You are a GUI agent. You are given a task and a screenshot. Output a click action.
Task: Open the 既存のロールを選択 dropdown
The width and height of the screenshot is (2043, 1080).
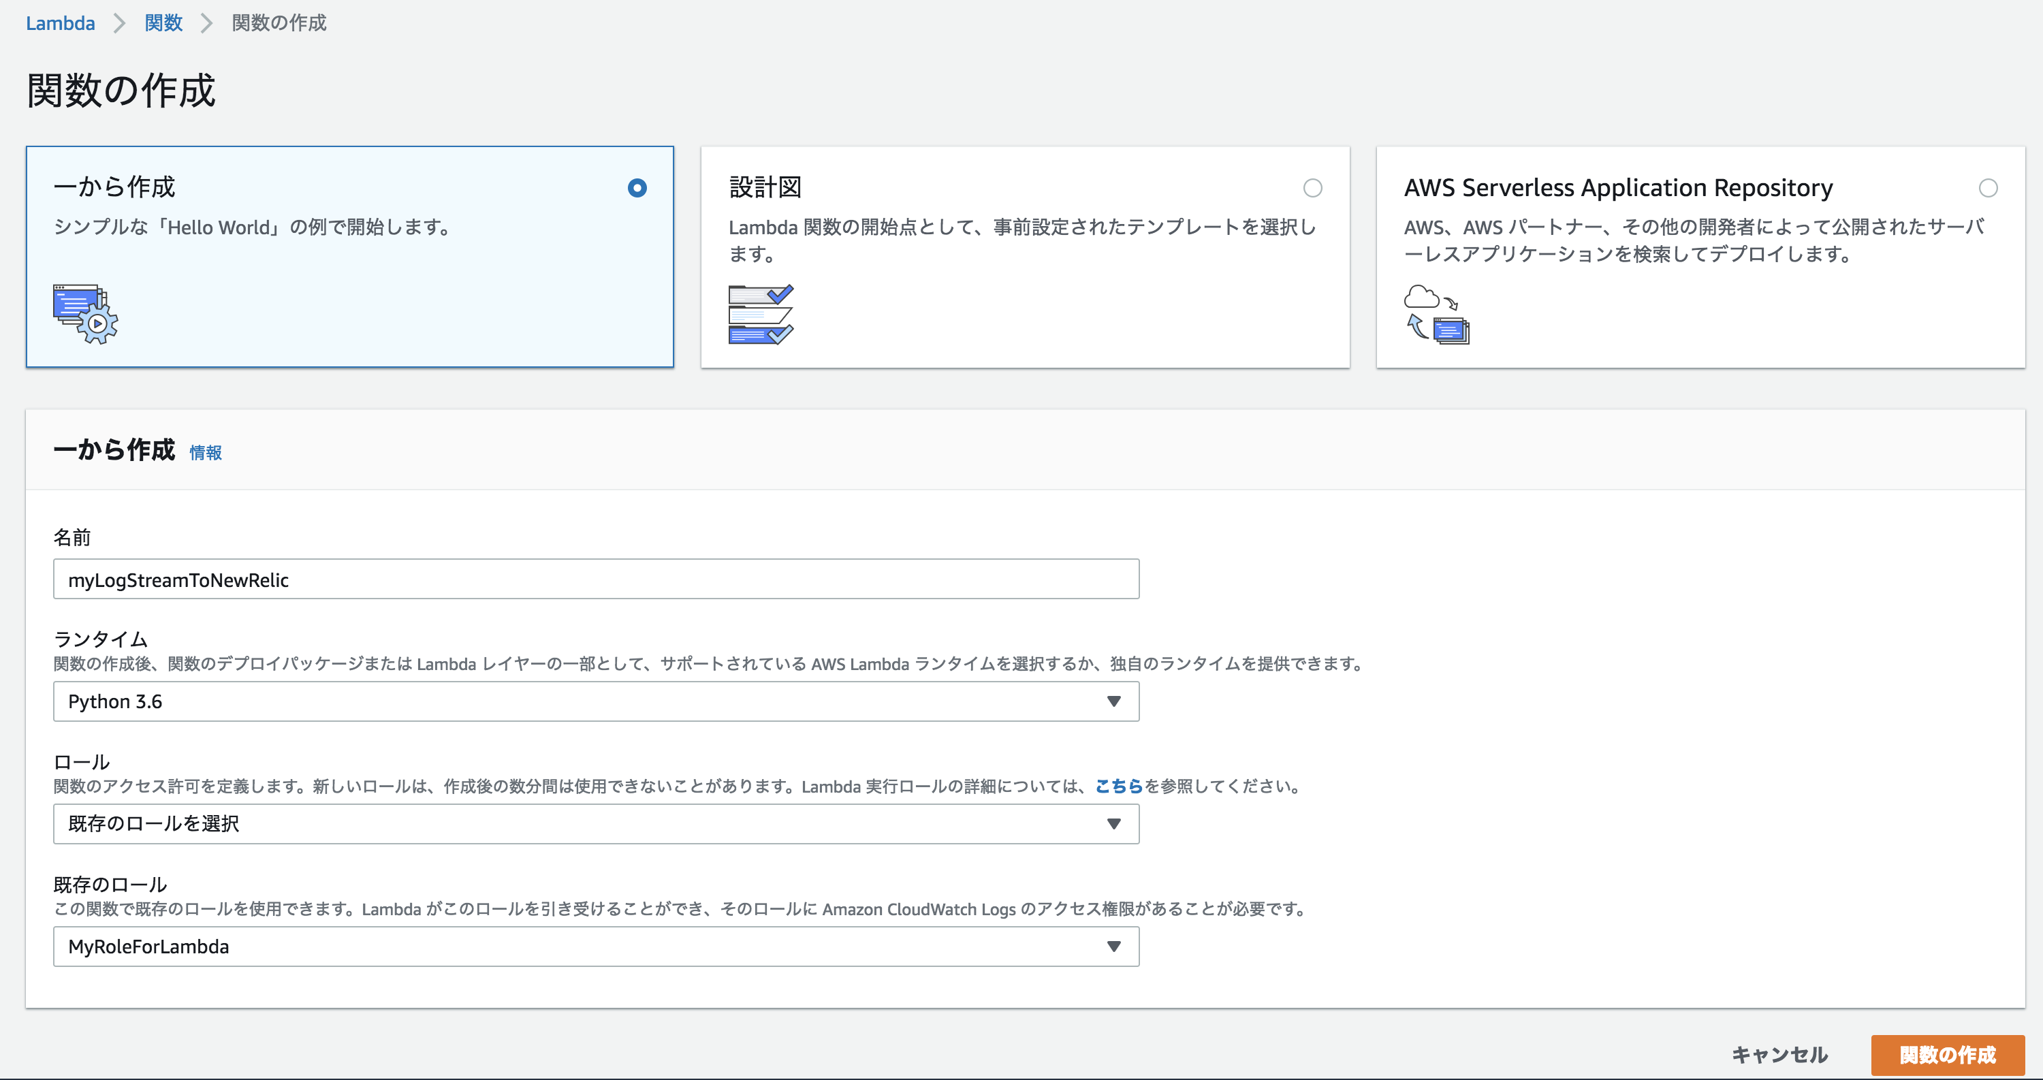click(595, 824)
